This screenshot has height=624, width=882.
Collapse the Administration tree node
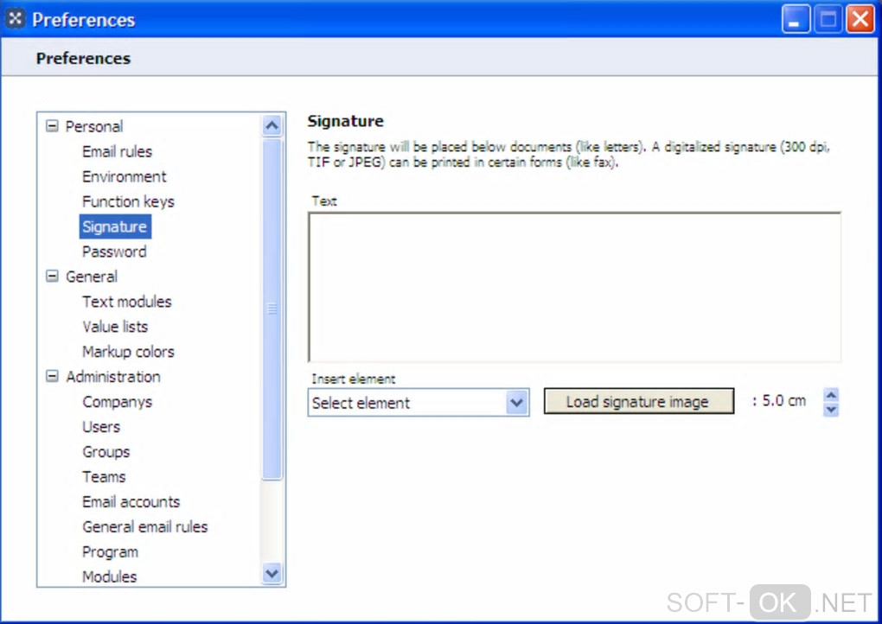pyautogui.click(x=52, y=376)
